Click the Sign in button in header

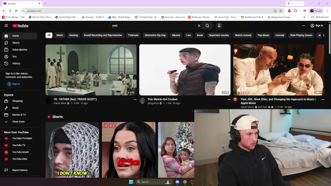[x=317, y=26]
